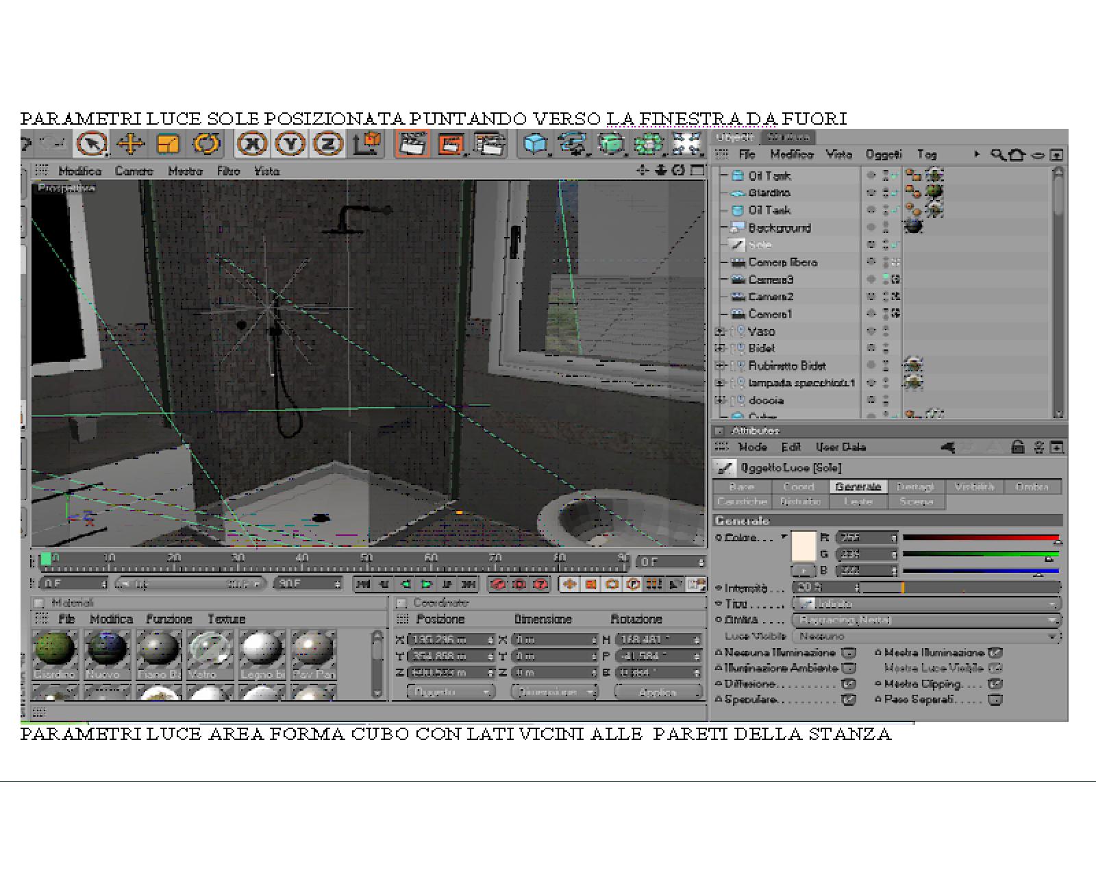Image resolution: width=1096 pixels, height=877 pixels.
Task: Toggle the Nessuna Illuminazione checkbox
Action: [x=849, y=653]
